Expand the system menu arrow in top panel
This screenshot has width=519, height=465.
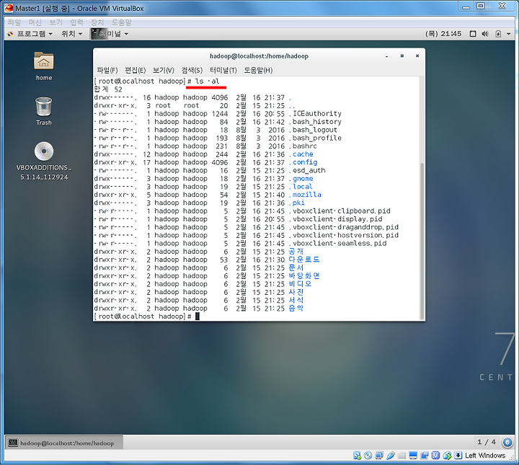(508, 34)
